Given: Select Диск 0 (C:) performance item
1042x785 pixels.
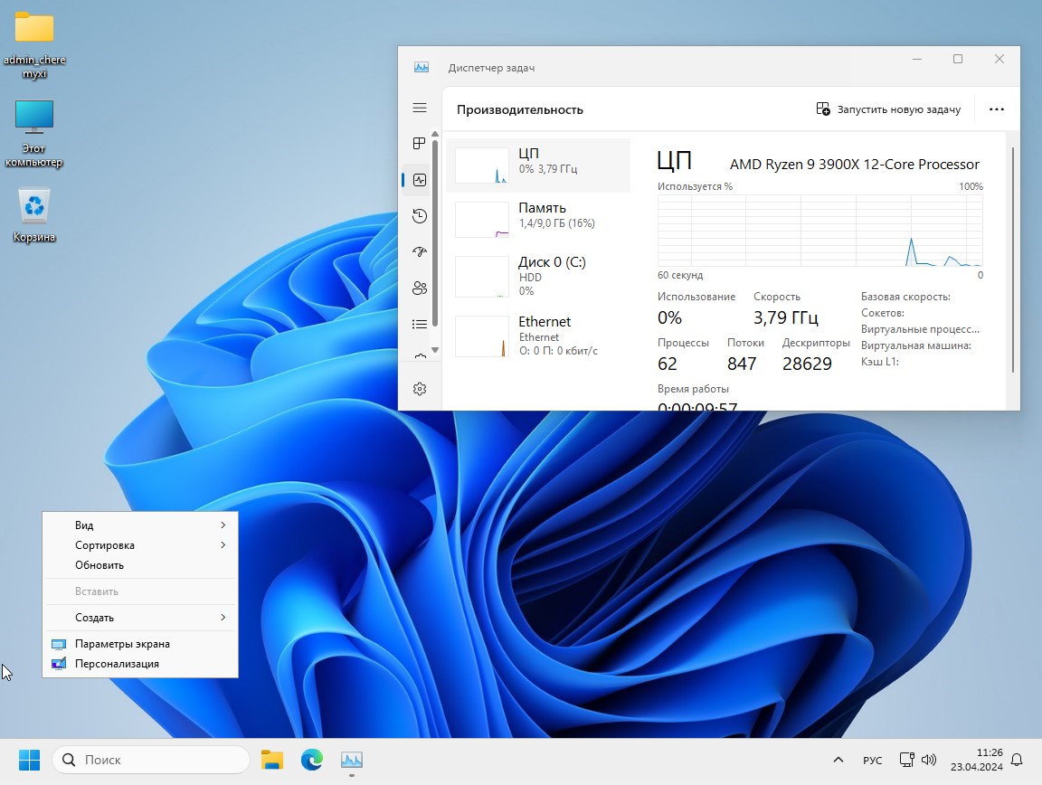Looking at the screenshot, I should click(x=538, y=276).
